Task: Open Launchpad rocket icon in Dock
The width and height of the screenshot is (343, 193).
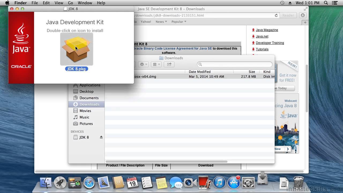Action: tap(60, 183)
